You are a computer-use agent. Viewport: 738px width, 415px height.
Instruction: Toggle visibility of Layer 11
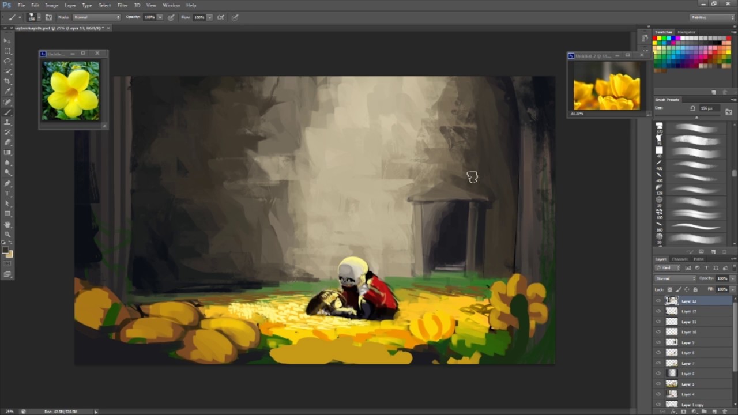(x=658, y=322)
